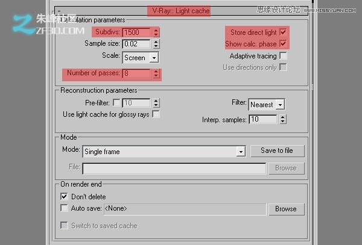This screenshot has height=245, width=362.
Task: Enable the Adaptive tracing checkbox
Action: coord(283,56)
